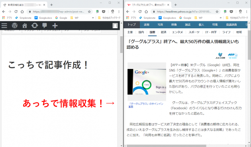
Task: Click the home icon in the left Chrome window
Action: coord(22,12)
